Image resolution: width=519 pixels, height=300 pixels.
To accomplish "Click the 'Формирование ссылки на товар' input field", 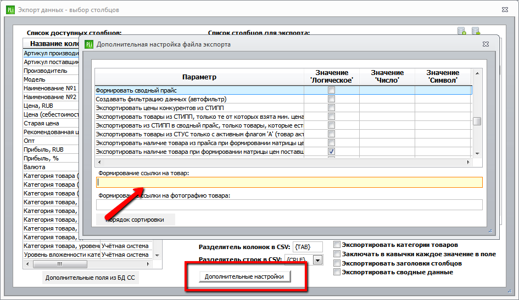I will click(x=289, y=182).
